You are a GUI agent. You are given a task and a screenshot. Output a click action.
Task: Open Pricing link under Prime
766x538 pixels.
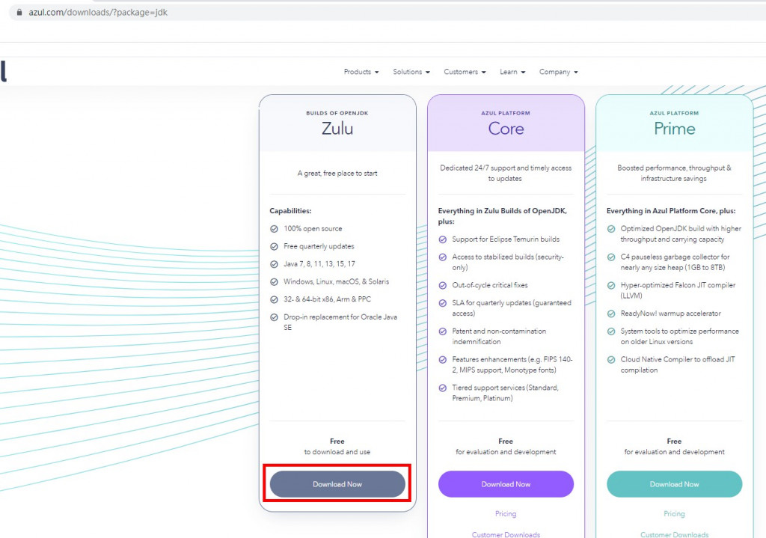(x=674, y=513)
